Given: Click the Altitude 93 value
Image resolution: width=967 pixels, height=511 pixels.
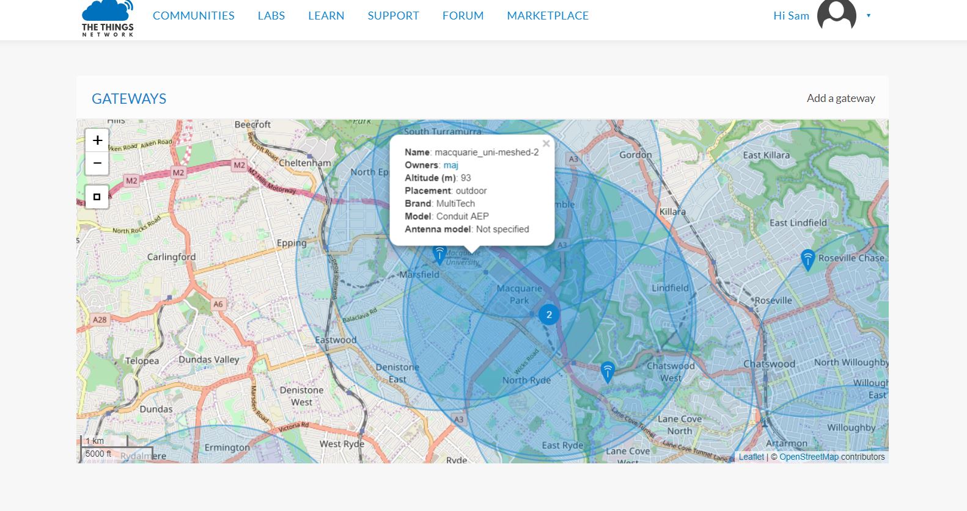Looking at the screenshot, I should (x=466, y=178).
